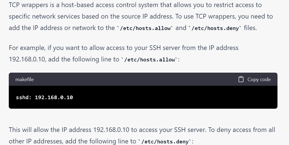Click /etc/hosts.deny in the bottom line
Image resolution: width=289 pixels, height=145 pixels.
point(165,142)
